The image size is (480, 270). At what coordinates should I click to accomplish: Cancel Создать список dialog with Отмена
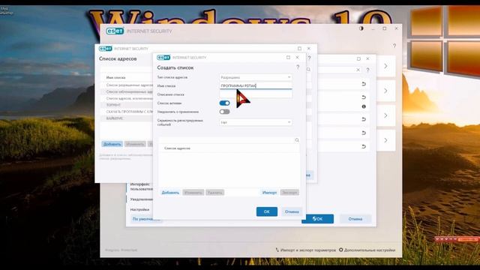[292, 211]
